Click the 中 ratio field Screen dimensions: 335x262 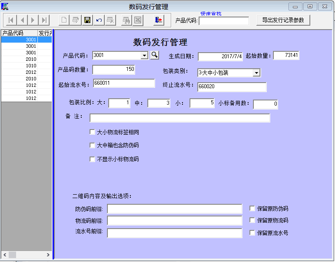[159, 103]
